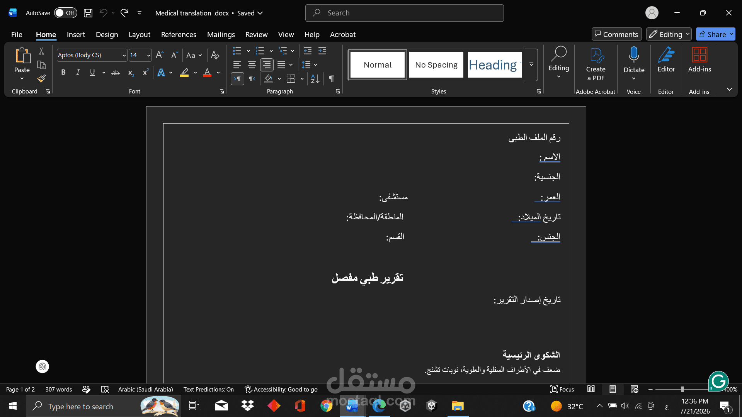Redo the last action
742x417 pixels.
[x=124, y=13]
